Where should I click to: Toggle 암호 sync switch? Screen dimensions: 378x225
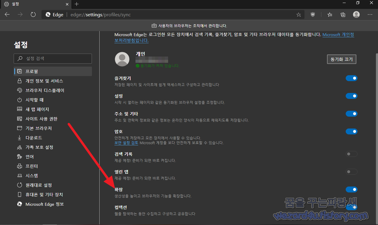click(x=352, y=131)
